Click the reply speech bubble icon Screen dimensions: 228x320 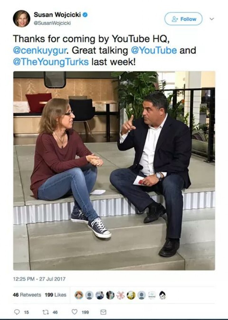pos(17,312)
